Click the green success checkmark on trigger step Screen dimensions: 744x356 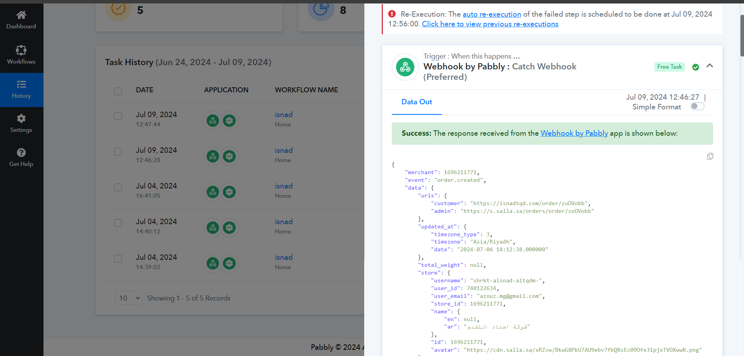pos(696,67)
